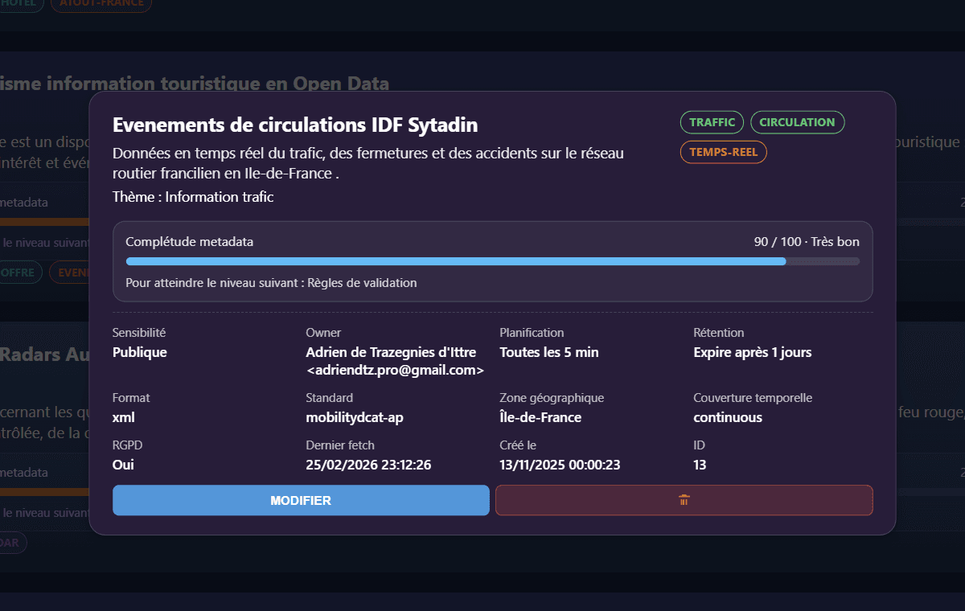This screenshot has height=611, width=965.
Task: Select the TRAFFIC tag badge
Action: coord(712,122)
